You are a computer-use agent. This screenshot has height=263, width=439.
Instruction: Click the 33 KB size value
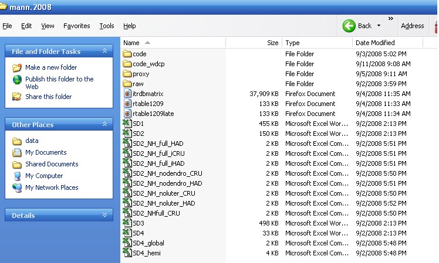tap(271, 233)
